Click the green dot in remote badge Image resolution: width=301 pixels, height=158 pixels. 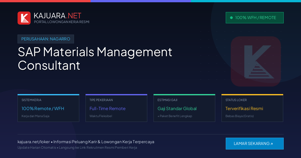[x=231, y=18]
